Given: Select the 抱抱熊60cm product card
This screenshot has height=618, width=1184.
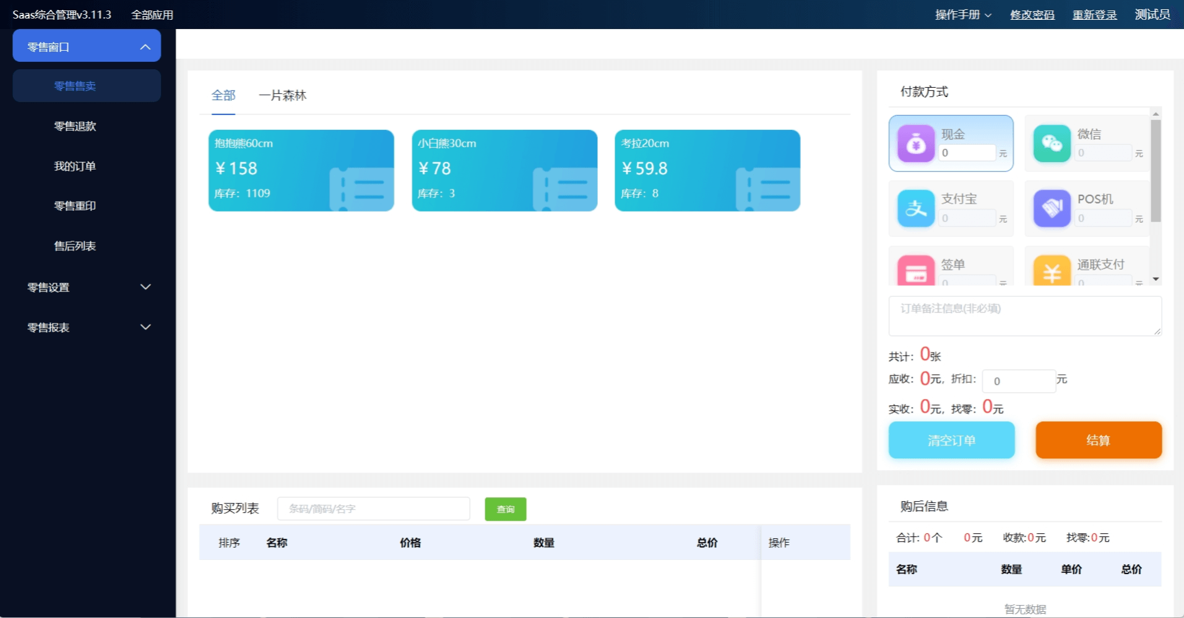Looking at the screenshot, I should click(x=301, y=171).
